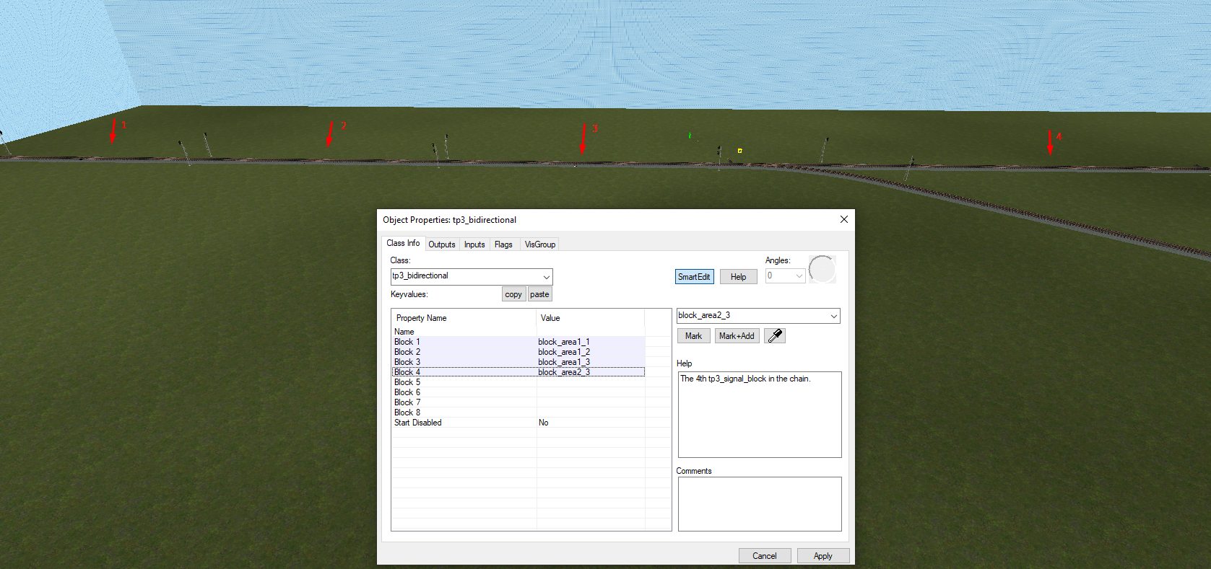Viewport: 1211px width, 569px height.
Task: Select the Block 4 property row
Action: point(518,372)
